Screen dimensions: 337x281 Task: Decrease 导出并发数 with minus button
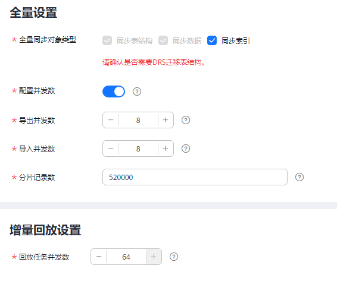111,120
